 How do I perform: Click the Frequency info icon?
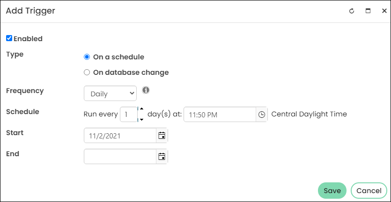pyautogui.click(x=146, y=90)
